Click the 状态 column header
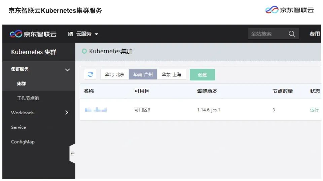 tap(315, 91)
